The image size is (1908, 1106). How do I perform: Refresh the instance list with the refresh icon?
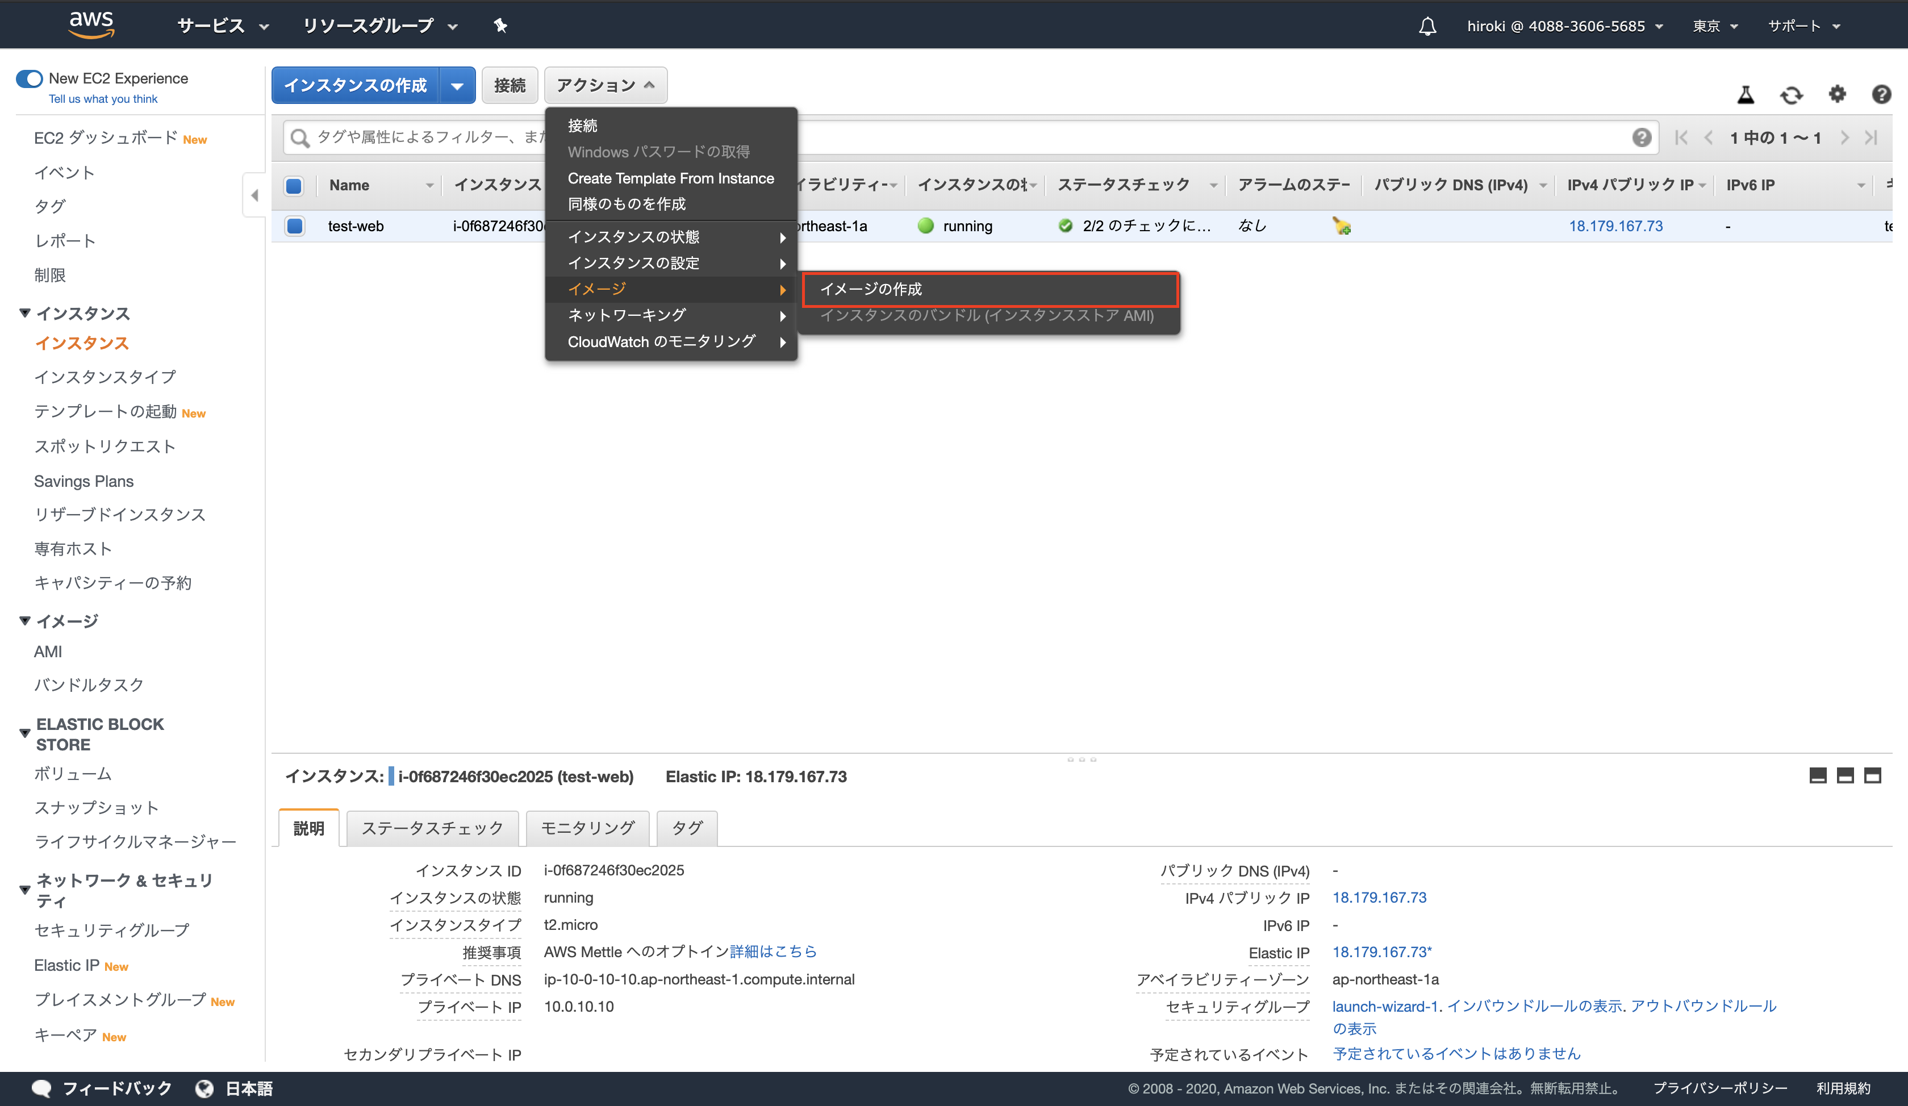coord(1792,94)
